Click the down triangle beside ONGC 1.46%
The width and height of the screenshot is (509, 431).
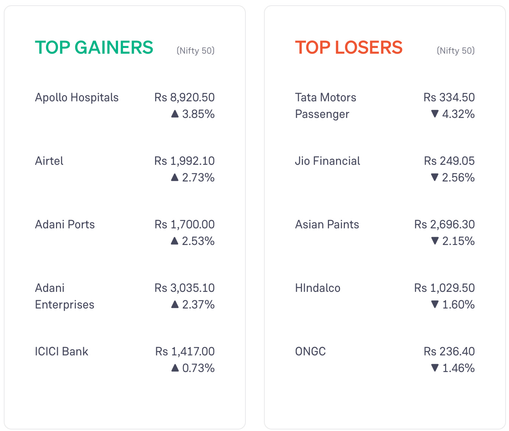[x=435, y=368]
